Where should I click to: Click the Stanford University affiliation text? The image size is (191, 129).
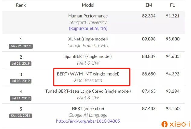coord(88,22)
